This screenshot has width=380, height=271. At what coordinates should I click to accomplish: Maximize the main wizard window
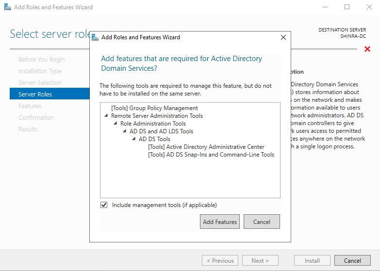tap(347, 7)
